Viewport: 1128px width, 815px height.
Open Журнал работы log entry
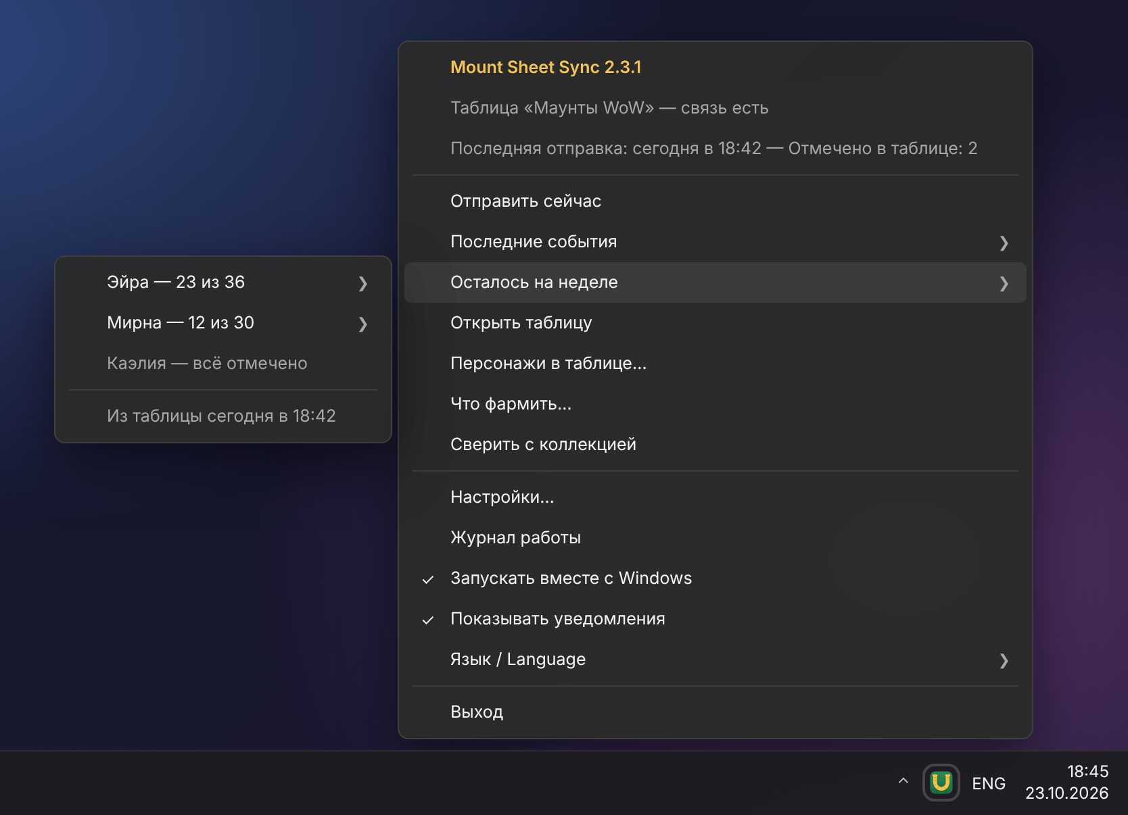(715, 538)
